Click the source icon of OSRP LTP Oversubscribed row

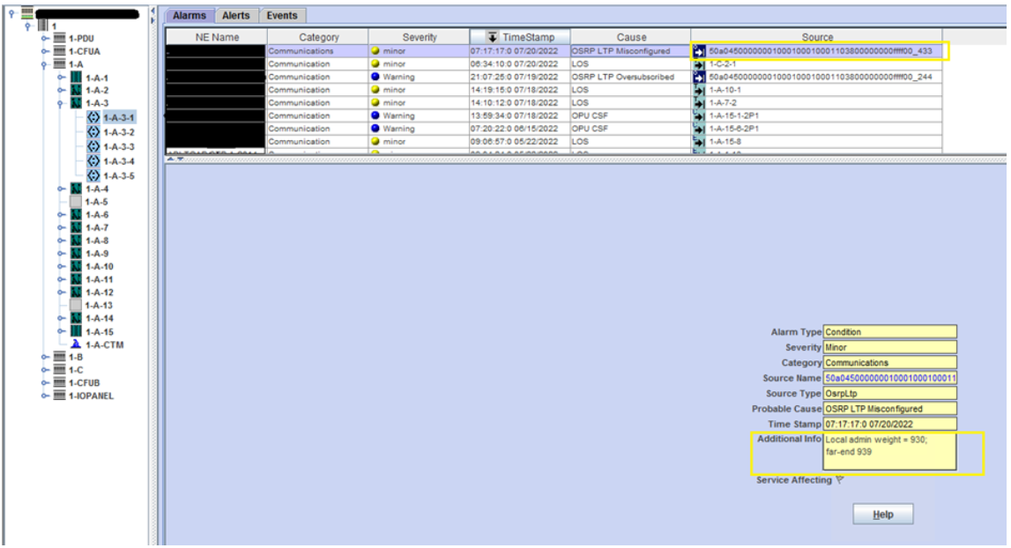click(x=699, y=77)
